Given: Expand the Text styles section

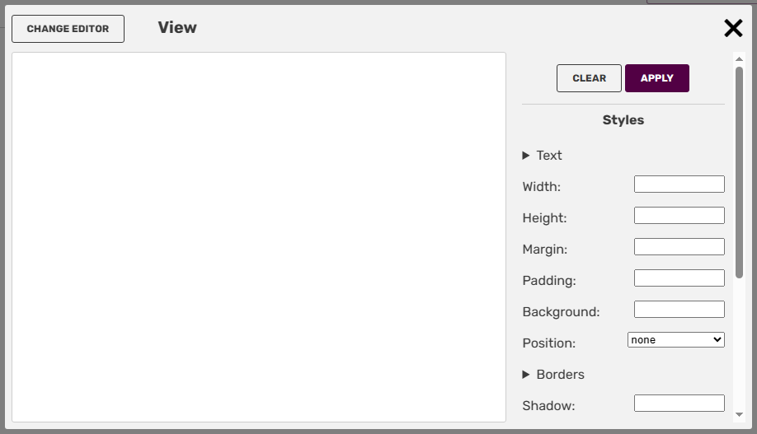Looking at the screenshot, I should [x=543, y=156].
